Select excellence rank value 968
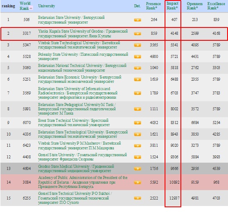Image resolution: width=228 pixels, height=212 pixels. click(x=216, y=182)
